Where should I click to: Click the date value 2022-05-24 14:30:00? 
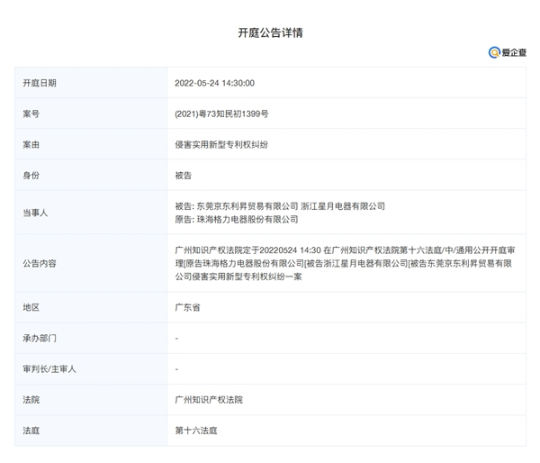coord(214,83)
